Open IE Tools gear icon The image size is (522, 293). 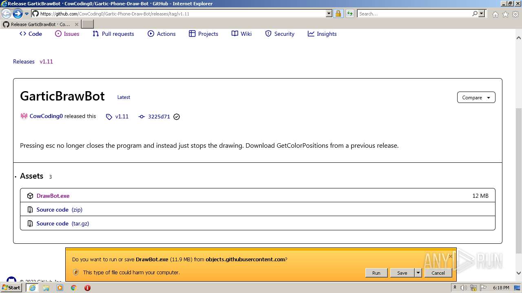click(515, 14)
